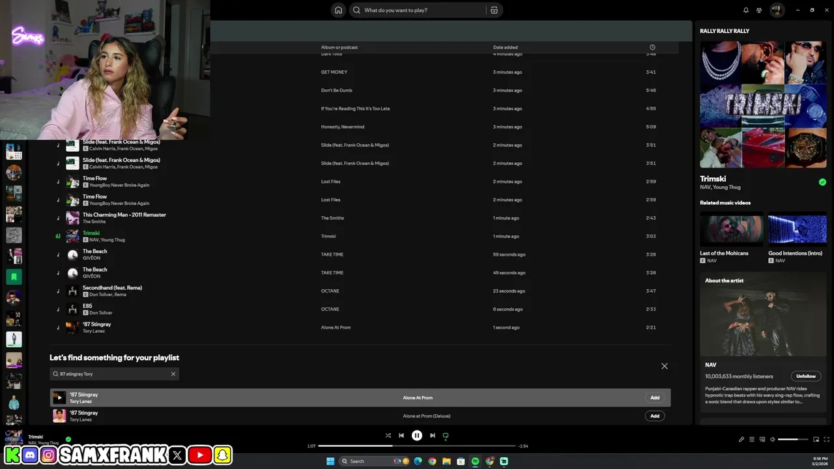Select Secondhand (feat. Rema) track

click(x=112, y=287)
